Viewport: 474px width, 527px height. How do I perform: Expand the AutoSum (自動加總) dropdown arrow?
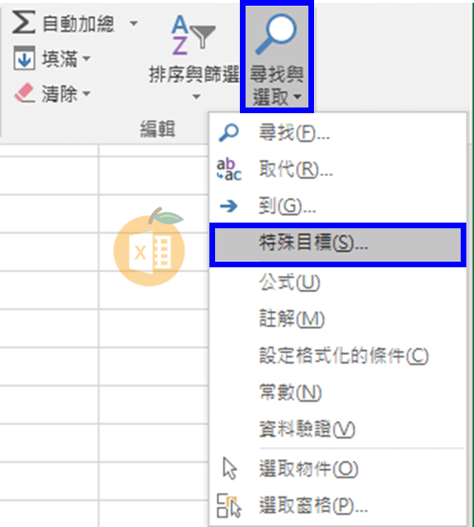134,24
